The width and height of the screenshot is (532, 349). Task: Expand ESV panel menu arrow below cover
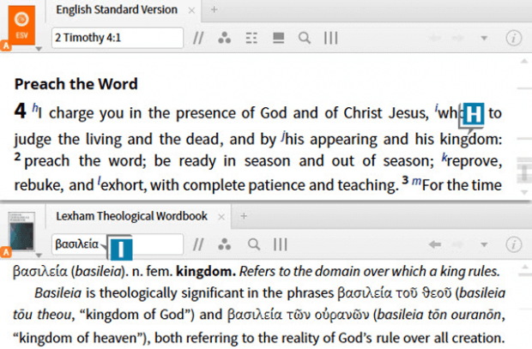39,49
